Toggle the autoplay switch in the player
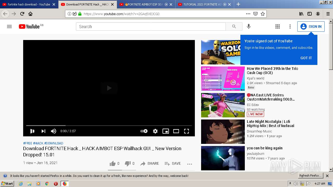The image size is (333, 187). (x=144, y=131)
